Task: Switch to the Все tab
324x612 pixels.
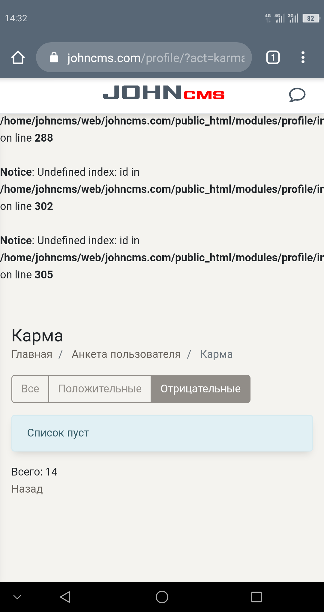Action: click(30, 389)
